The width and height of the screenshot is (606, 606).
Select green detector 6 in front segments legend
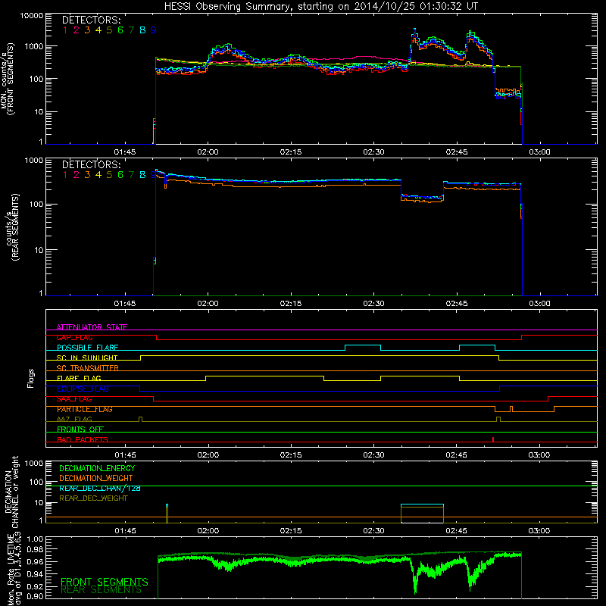pos(120,30)
